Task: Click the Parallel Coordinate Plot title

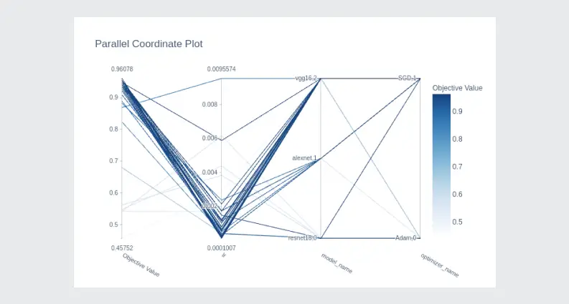Action: (149, 44)
